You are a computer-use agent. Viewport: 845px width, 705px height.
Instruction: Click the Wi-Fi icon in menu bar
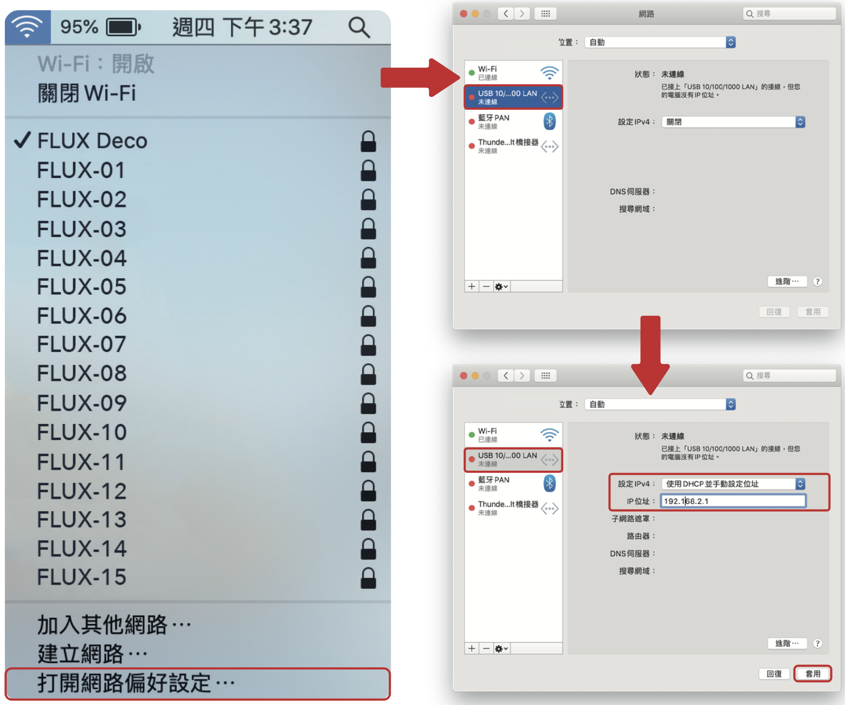click(27, 27)
